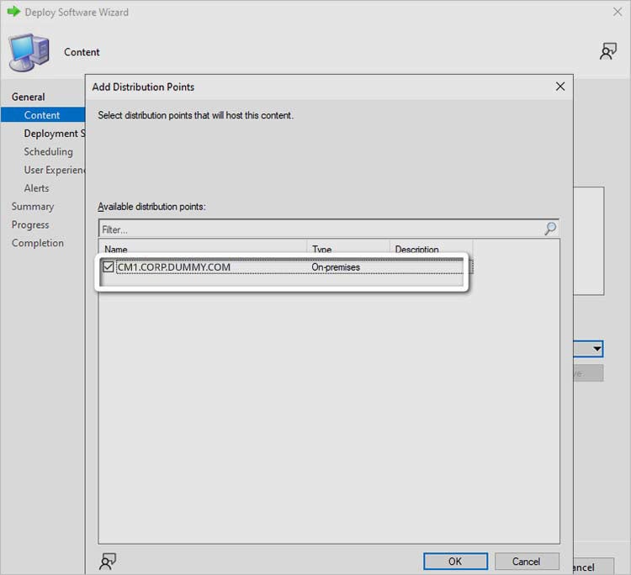The image size is (631, 575).
Task: Open the Alerts wizard step
Action: click(x=36, y=188)
